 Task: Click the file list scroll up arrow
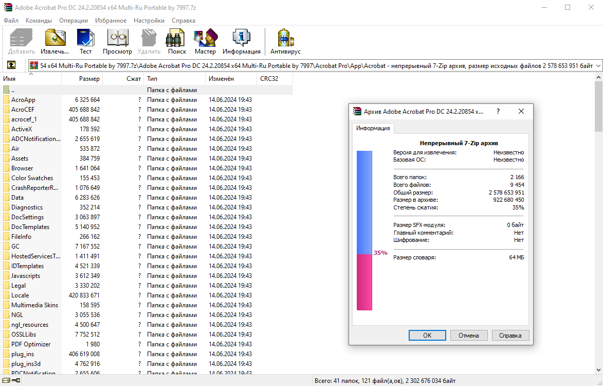tap(599, 77)
